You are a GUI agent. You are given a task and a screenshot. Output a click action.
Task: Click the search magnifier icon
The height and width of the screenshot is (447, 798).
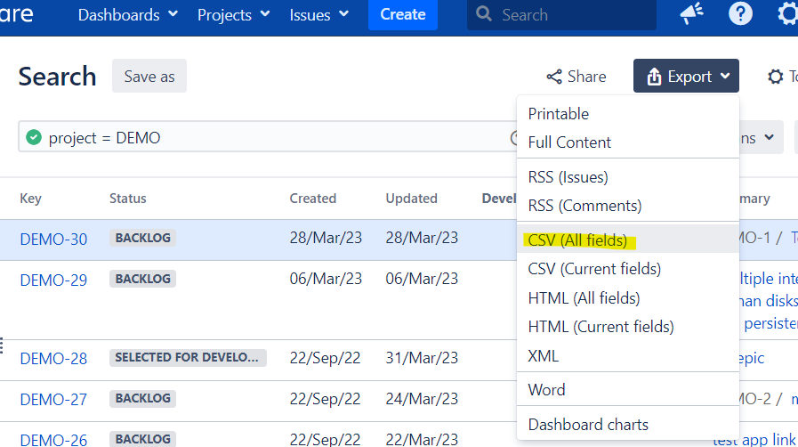coord(483,13)
